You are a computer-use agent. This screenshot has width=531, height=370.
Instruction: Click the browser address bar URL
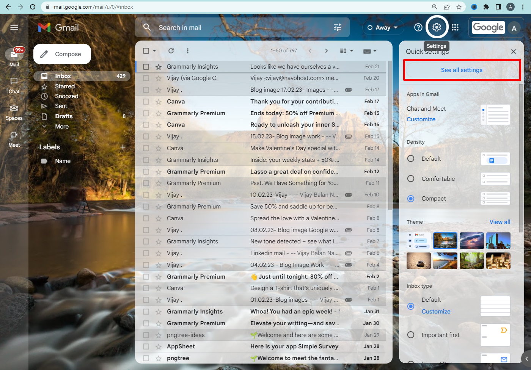pos(93,7)
